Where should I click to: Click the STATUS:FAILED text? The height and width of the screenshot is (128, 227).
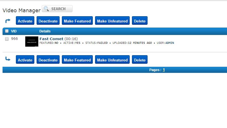click(96, 43)
